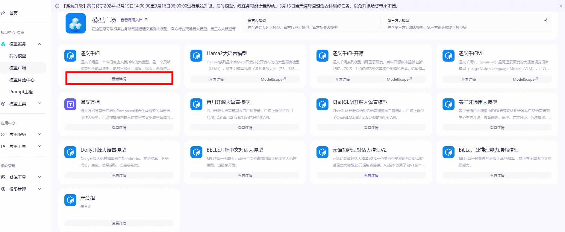Open the 查看调用文档 link
565x232 pixels.
(134, 20)
